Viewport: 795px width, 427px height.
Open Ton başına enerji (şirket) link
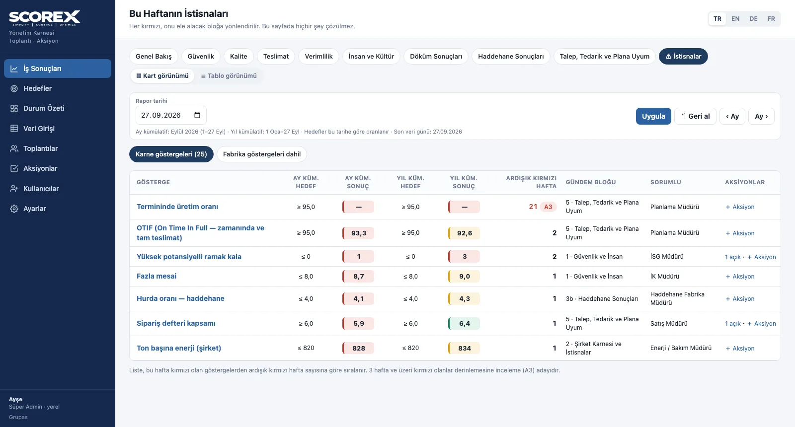click(x=179, y=348)
